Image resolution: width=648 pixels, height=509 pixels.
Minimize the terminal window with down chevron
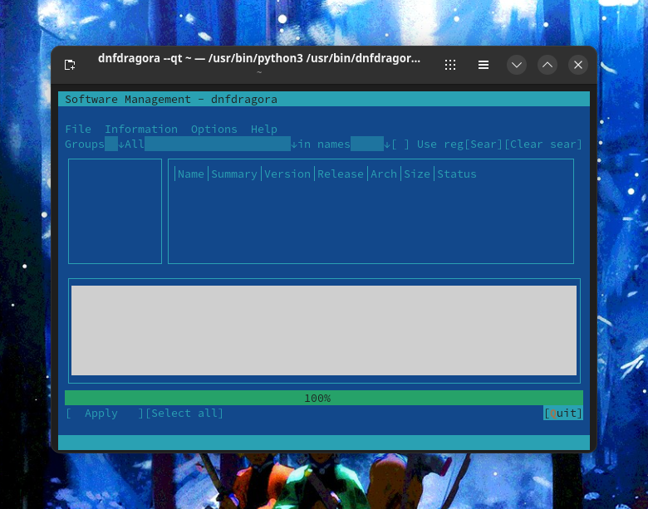[x=517, y=65]
